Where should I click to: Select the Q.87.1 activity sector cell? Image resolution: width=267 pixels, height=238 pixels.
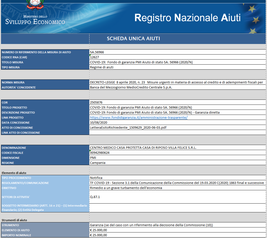[177, 197]
